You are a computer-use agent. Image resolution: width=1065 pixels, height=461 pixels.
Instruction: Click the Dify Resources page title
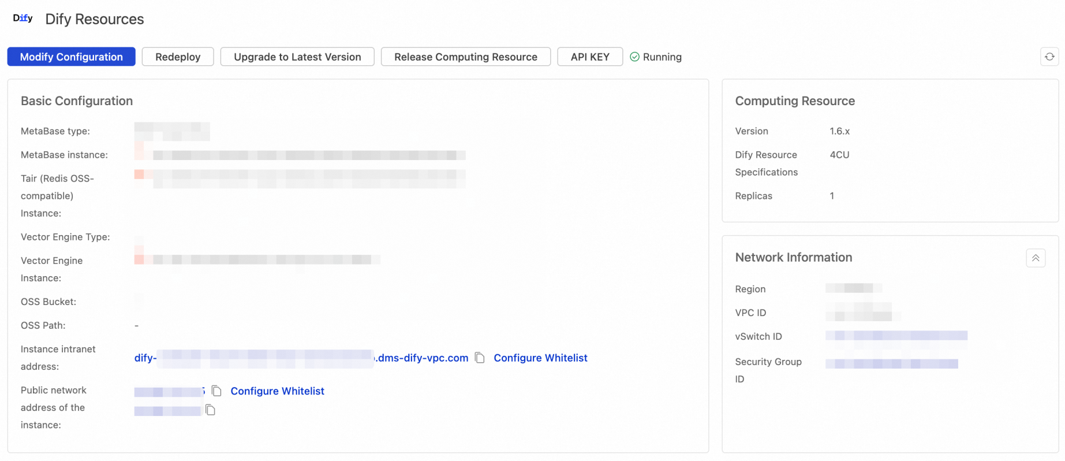point(95,19)
